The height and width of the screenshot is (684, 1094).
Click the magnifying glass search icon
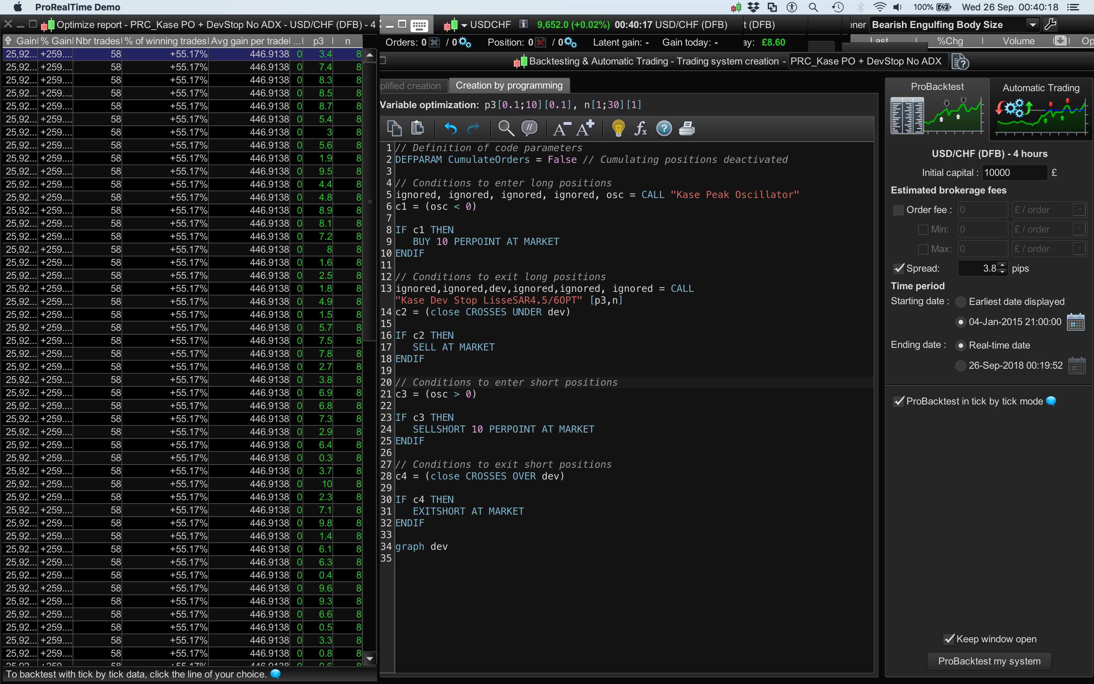[505, 128]
